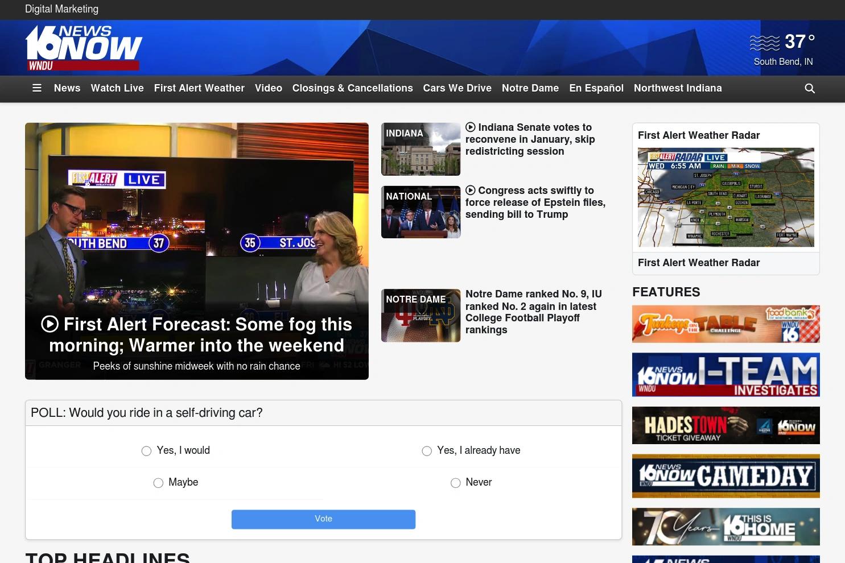Image resolution: width=845 pixels, height=563 pixels.
Task: Open the 70 Years This Is Home banner
Action: tap(726, 527)
